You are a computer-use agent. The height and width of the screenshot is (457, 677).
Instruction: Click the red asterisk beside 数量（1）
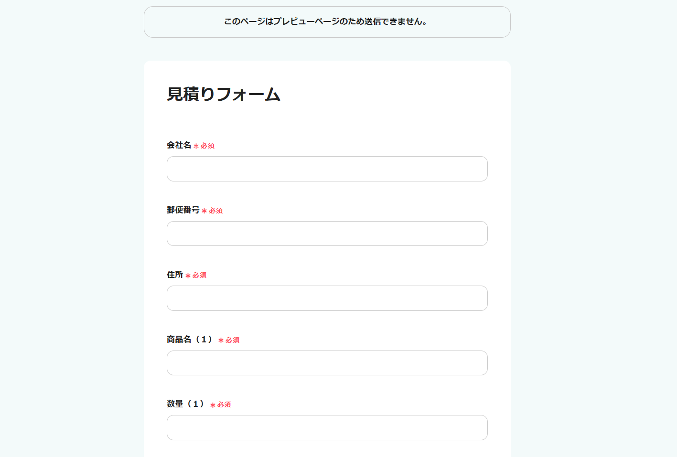click(x=213, y=405)
